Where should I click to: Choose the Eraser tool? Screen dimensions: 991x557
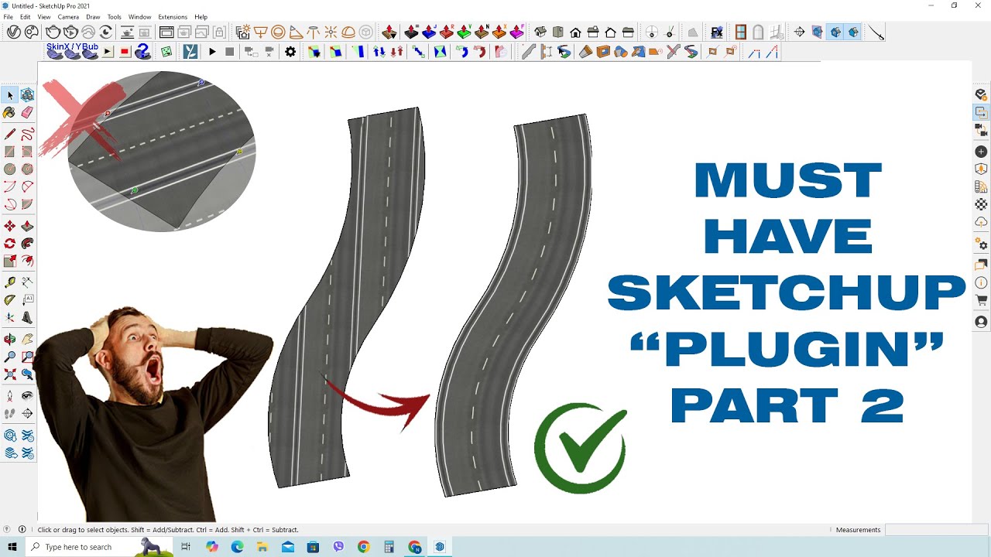[x=27, y=113]
